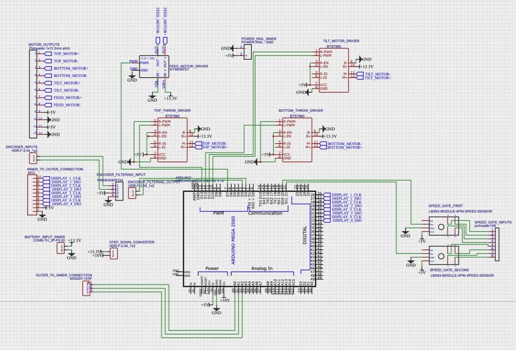516x350 pixels.
Task: Click the Power group label on Arduino
Action: [x=212, y=268]
